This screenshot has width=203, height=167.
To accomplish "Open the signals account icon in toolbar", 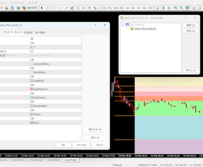I will coord(12,8).
